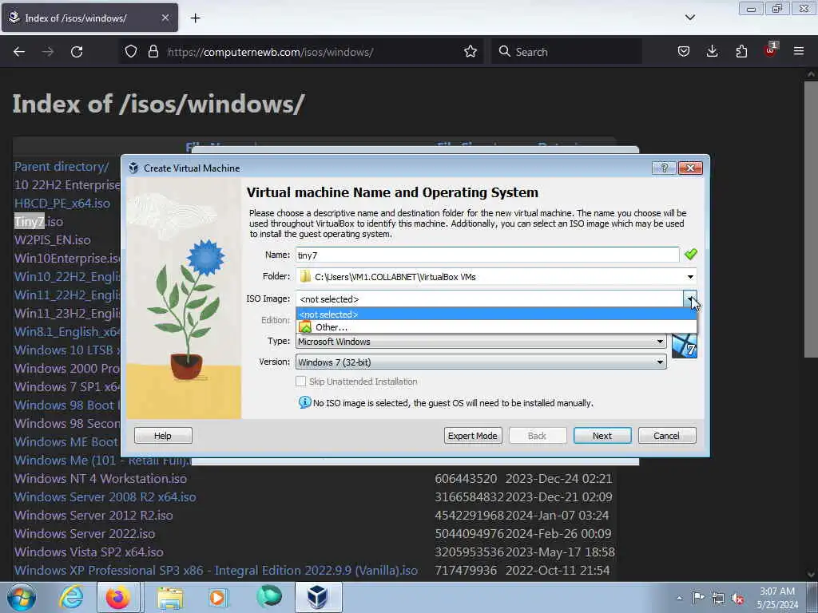Image resolution: width=818 pixels, height=613 pixels.
Task: Click the VM Name text field
Action: click(487, 255)
